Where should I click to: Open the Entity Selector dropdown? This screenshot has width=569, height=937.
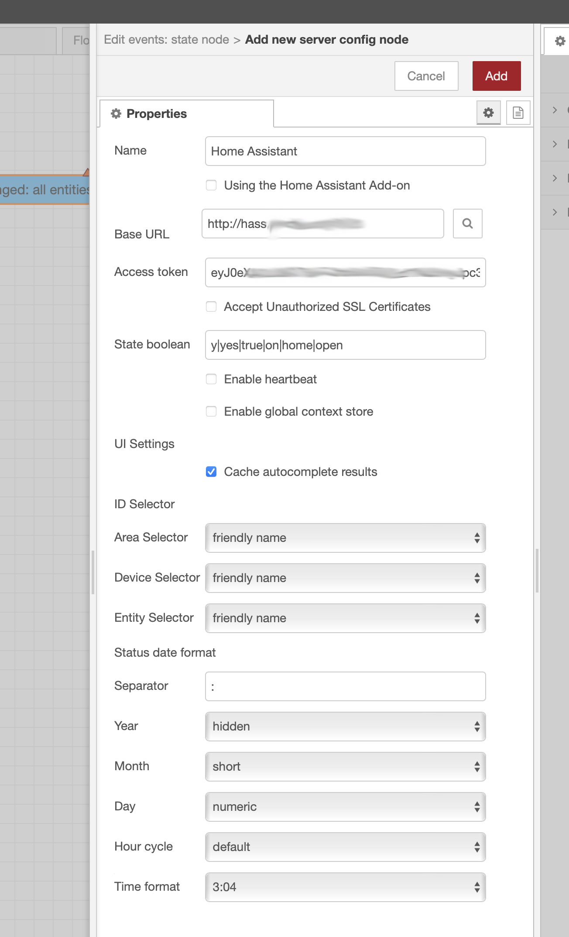(345, 618)
